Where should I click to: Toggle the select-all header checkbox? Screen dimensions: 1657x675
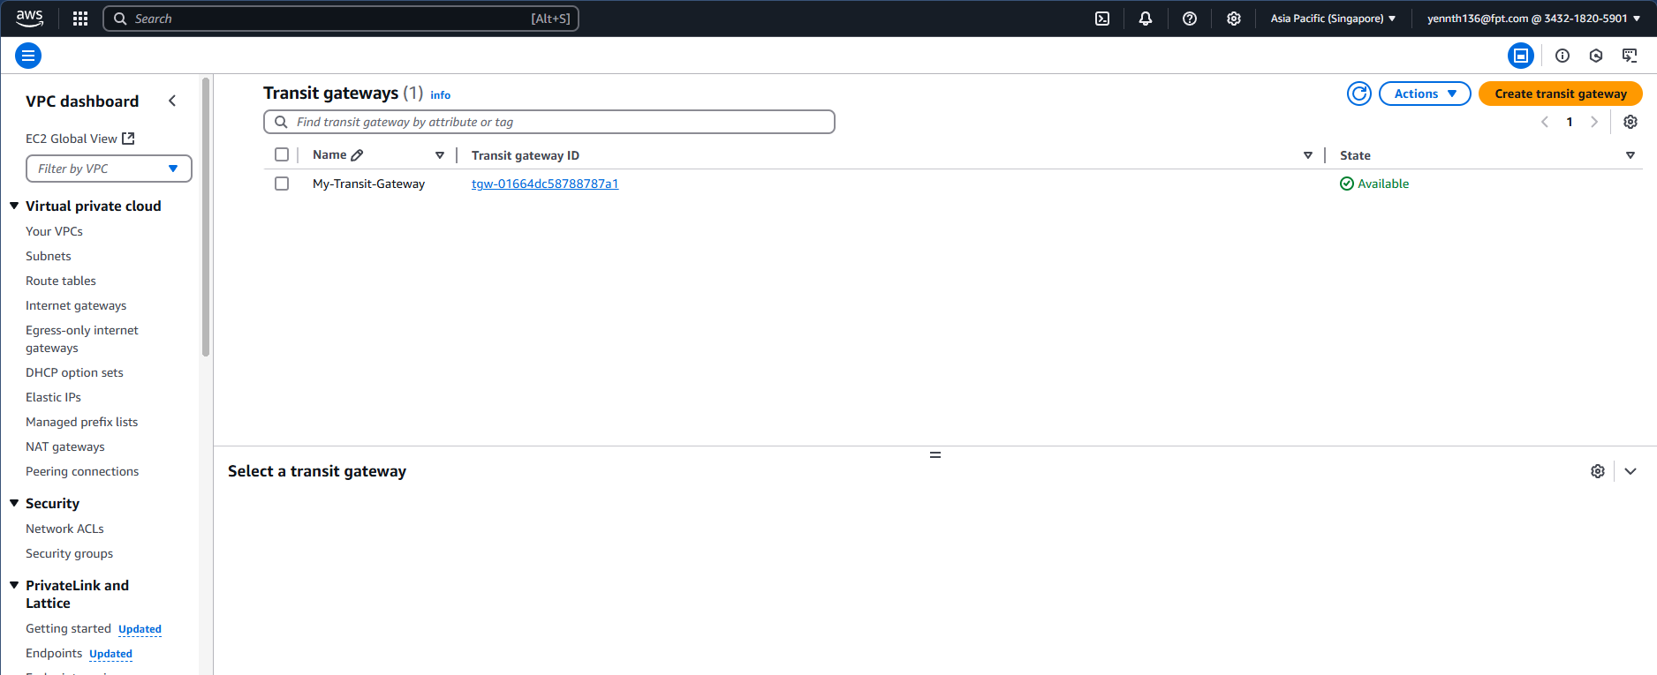point(282,154)
